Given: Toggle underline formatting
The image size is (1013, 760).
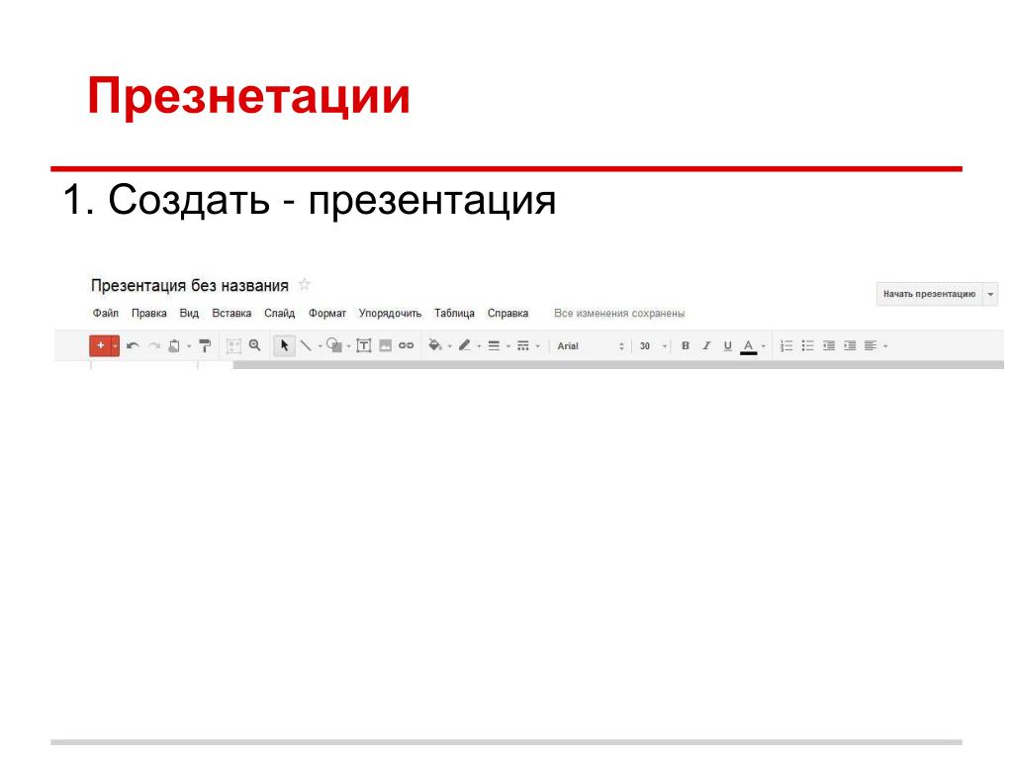Looking at the screenshot, I should (727, 345).
